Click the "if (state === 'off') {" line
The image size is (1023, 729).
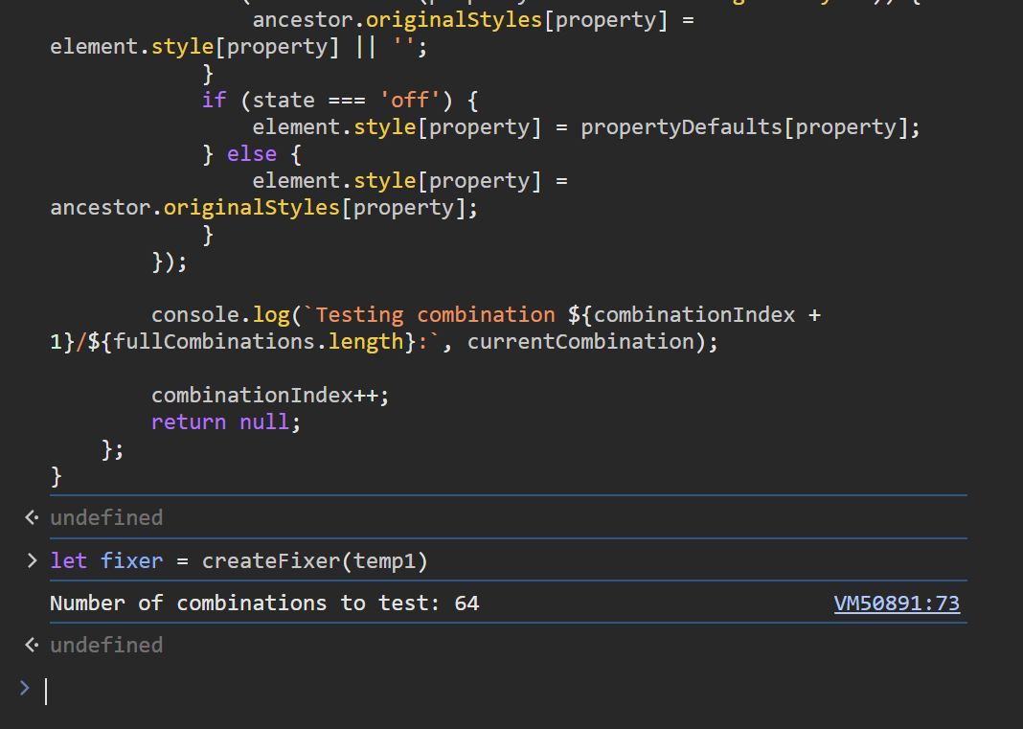[x=340, y=101]
